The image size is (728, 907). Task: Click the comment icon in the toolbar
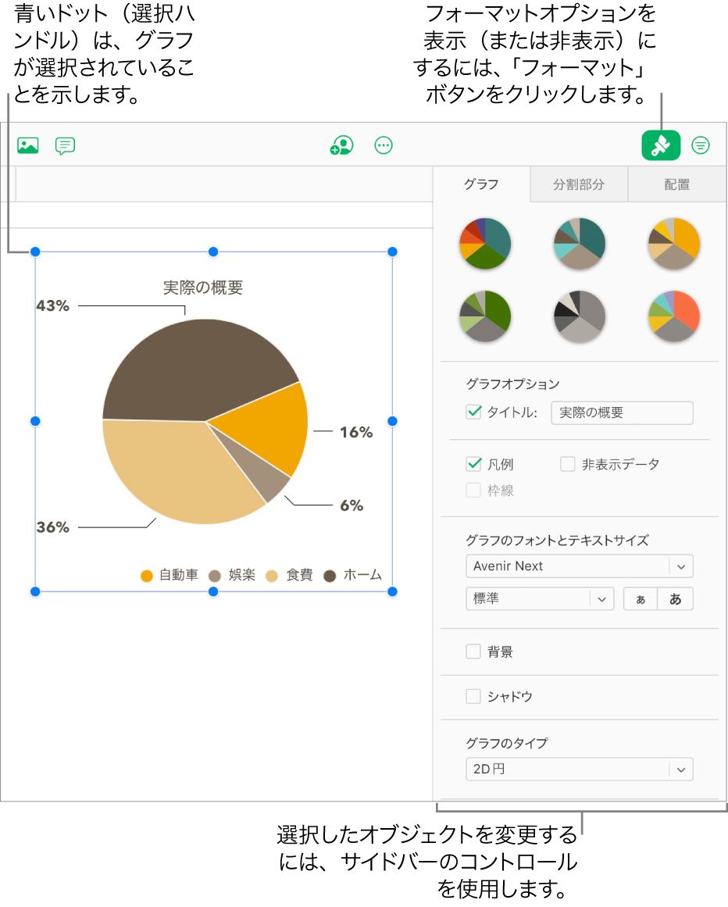[64, 145]
